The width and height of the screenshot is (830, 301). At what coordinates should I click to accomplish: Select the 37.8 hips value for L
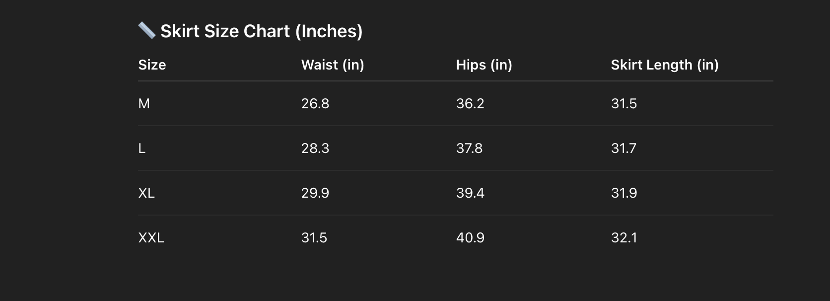pos(469,148)
